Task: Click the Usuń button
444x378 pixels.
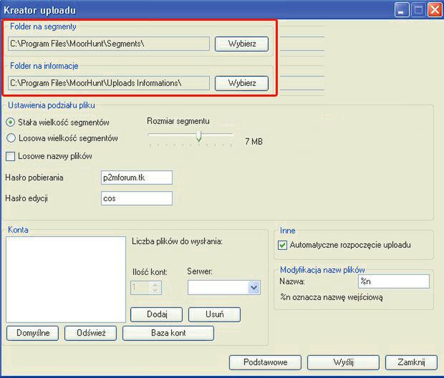Action: [x=214, y=314]
